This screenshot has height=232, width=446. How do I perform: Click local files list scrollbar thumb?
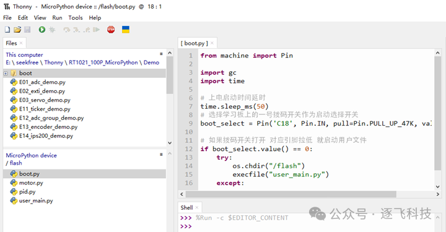[x=170, y=75]
